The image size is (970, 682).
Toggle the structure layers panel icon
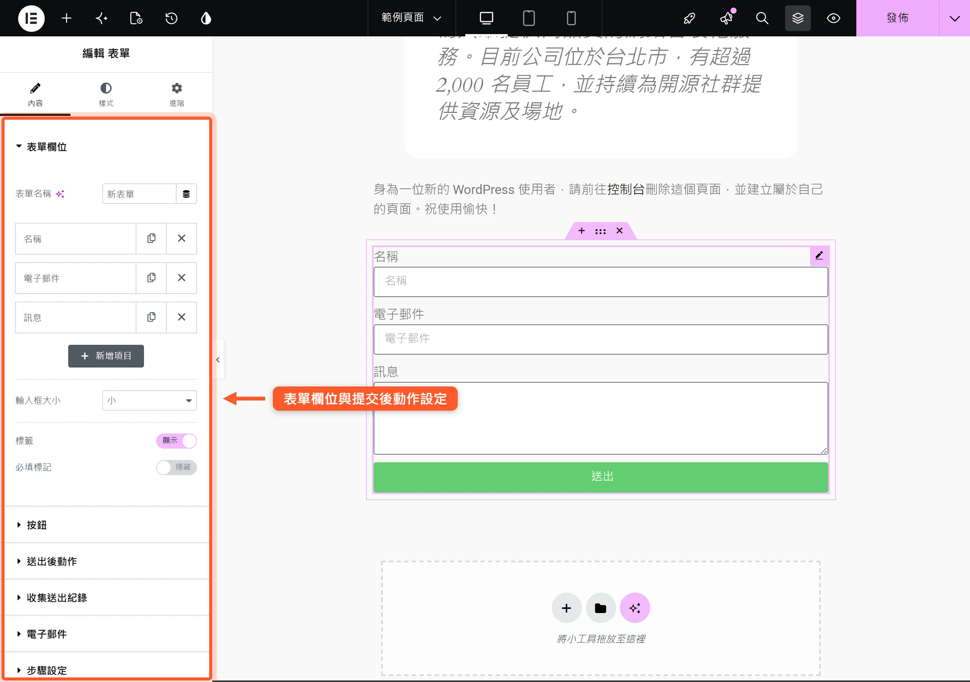click(x=798, y=18)
